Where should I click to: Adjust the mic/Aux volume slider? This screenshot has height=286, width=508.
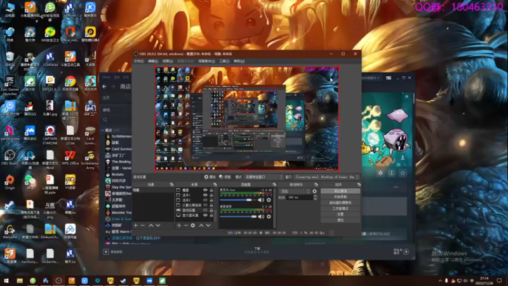point(237,200)
